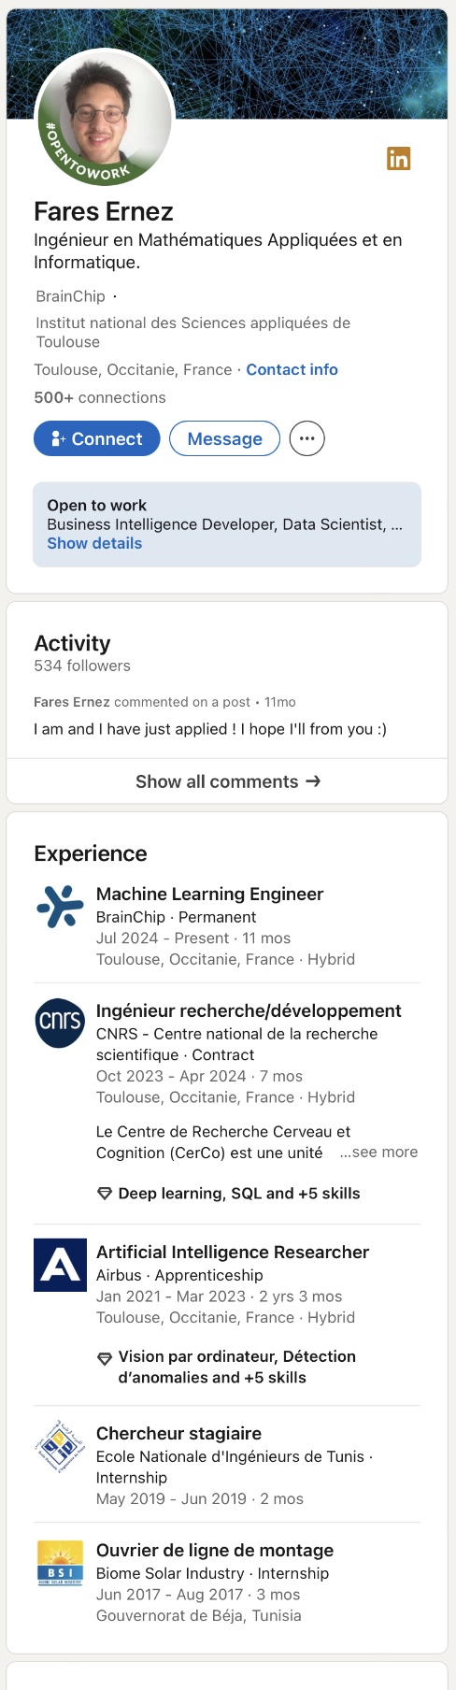Open the Contact info link
The image size is (456, 1690).
(292, 370)
